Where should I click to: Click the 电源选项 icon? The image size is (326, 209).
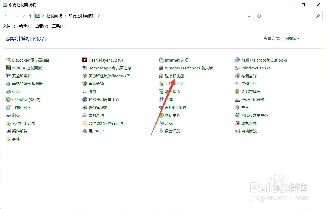point(85,84)
